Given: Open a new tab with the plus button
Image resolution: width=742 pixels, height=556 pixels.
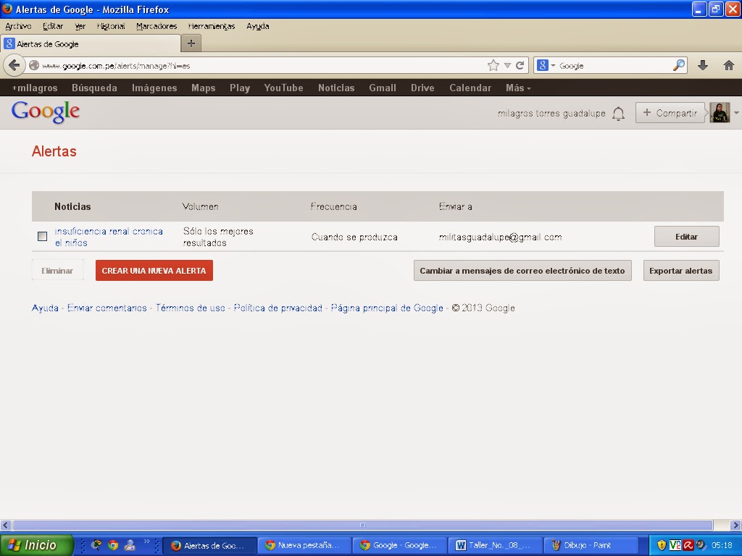Looking at the screenshot, I should coord(191,43).
